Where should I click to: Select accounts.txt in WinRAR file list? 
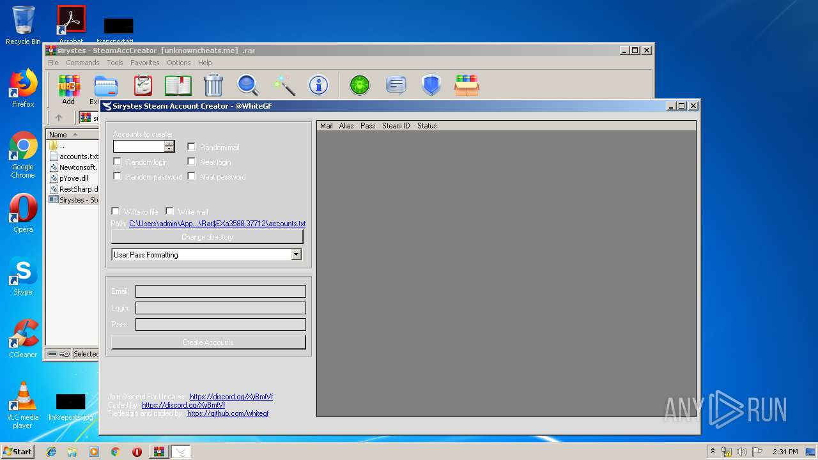(73, 157)
